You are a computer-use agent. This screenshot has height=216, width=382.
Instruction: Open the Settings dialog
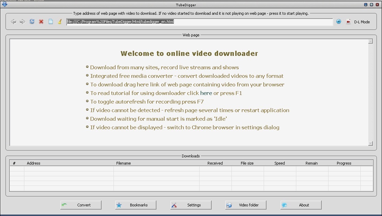click(191, 205)
